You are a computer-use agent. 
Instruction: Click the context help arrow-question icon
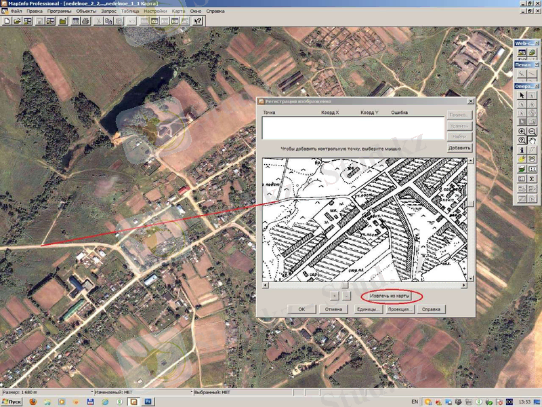[x=197, y=22]
